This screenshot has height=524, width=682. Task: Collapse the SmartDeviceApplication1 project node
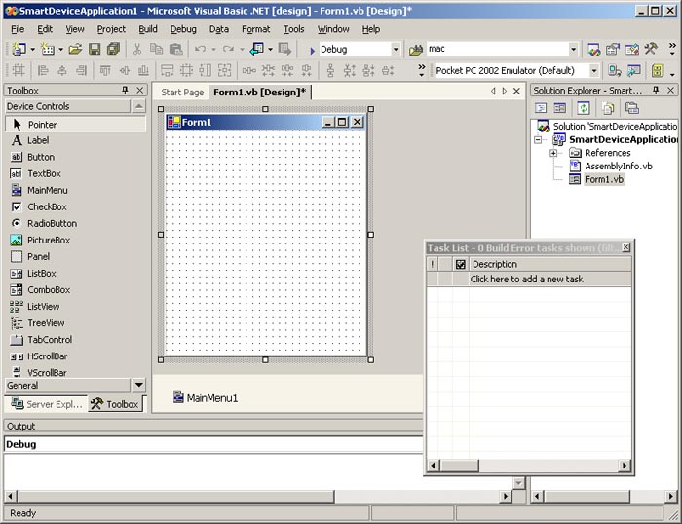click(x=538, y=140)
